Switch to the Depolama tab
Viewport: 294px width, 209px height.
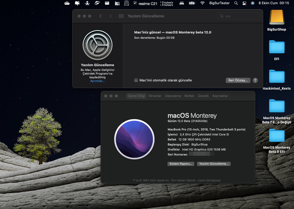(x=173, y=96)
